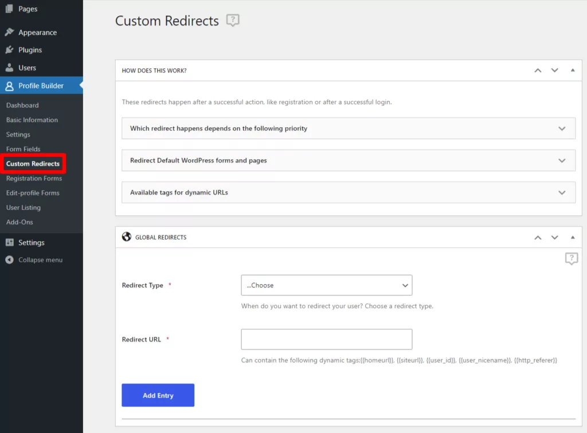Open the User Listing link in sidebar
The height and width of the screenshot is (433, 587).
coord(23,207)
